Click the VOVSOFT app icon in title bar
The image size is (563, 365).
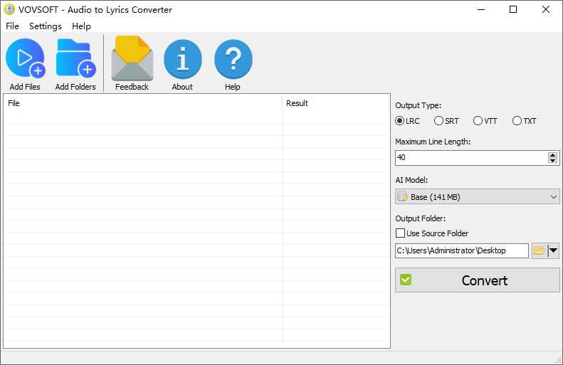[9, 9]
